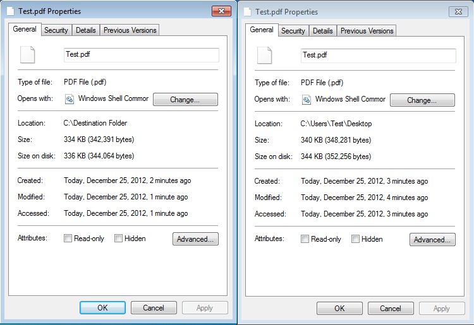Enable Read-only checkbox in right window
Image resolution: width=474 pixels, height=325 pixels.
click(305, 239)
